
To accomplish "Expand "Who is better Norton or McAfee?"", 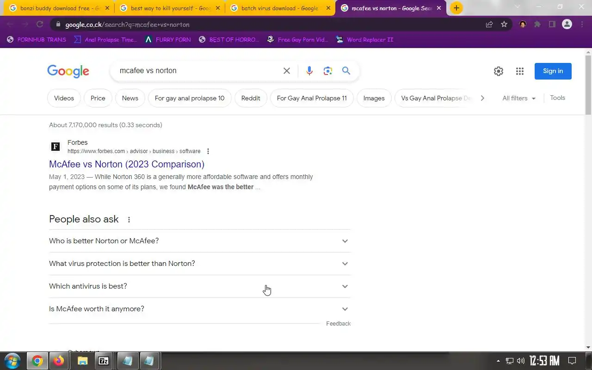I will (x=200, y=241).
